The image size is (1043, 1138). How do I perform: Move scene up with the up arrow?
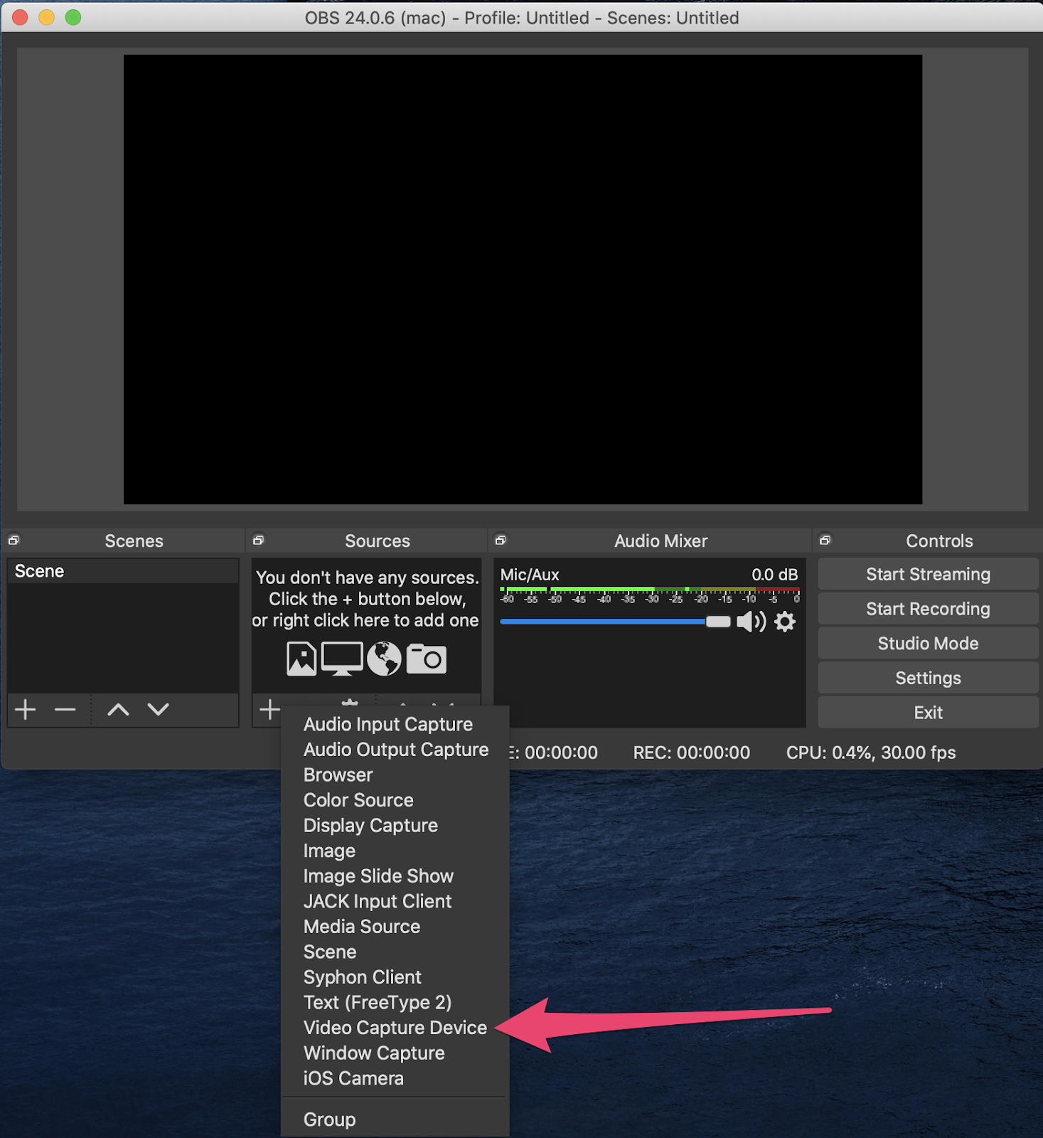click(118, 709)
